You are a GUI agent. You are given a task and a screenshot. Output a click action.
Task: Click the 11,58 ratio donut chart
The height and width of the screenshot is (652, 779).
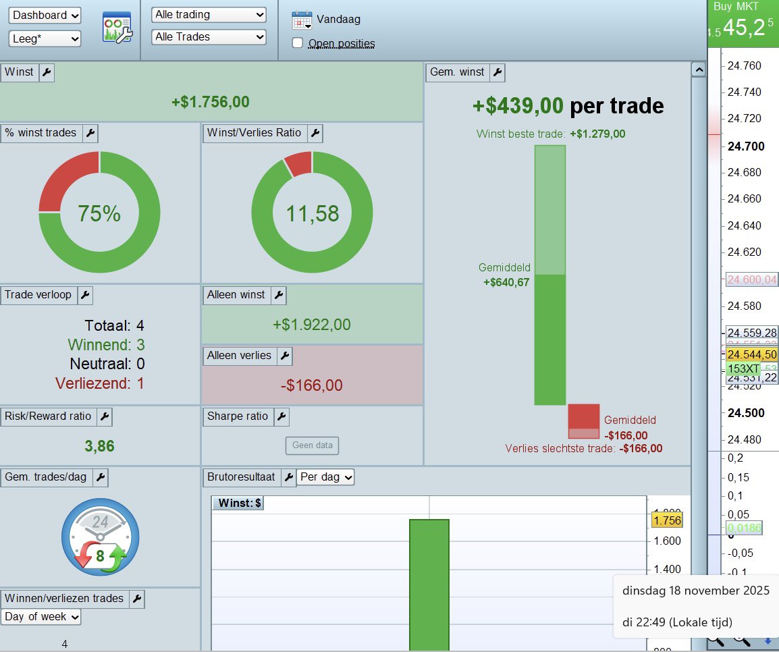pos(312,212)
